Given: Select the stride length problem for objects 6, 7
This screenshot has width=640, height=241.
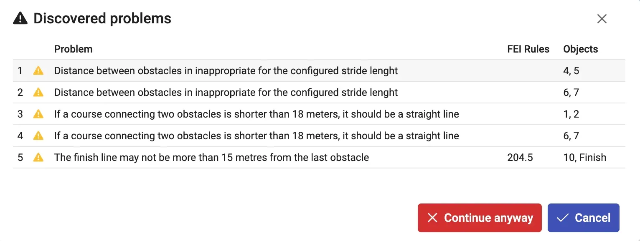Looking at the screenshot, I should [319, 93].
